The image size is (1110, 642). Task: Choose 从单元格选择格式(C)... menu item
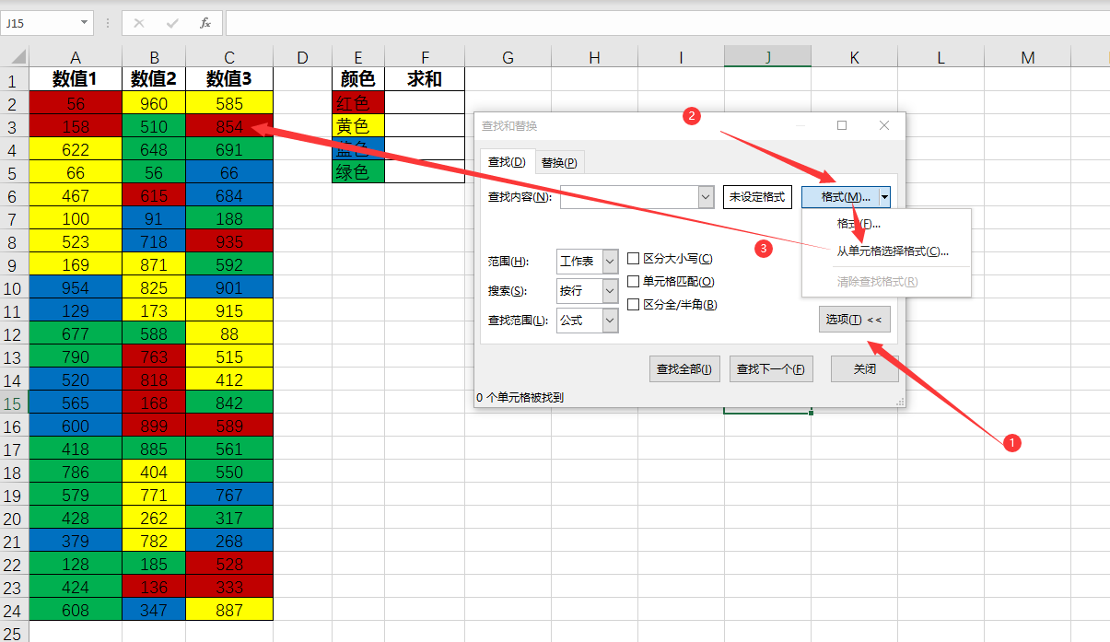point(892,251)
